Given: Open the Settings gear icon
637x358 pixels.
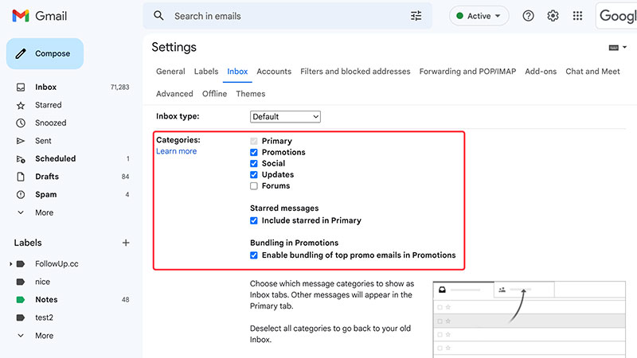Looking at the screenshot, I should click(x=553, y=16).
